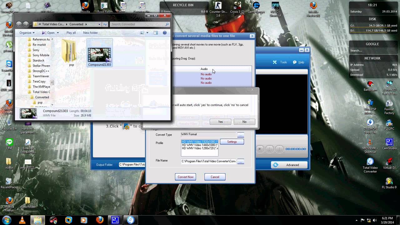Open Total Video Converter desktop icon

370,166
